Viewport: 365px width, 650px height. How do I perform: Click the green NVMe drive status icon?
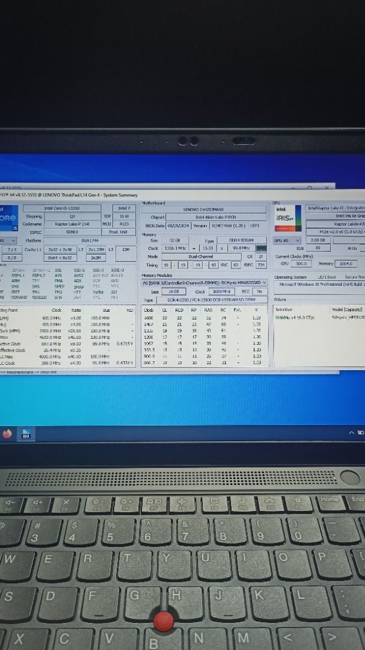click(277, 318)
